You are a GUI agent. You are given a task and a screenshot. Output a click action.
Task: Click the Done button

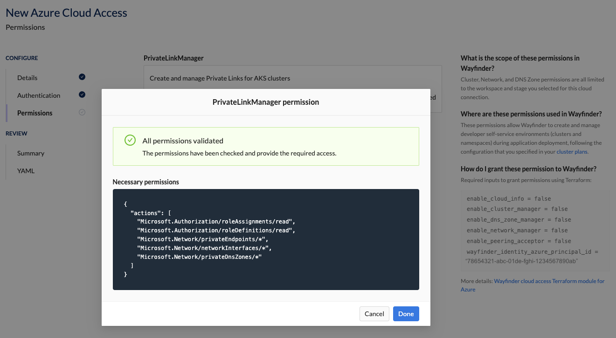406,314
